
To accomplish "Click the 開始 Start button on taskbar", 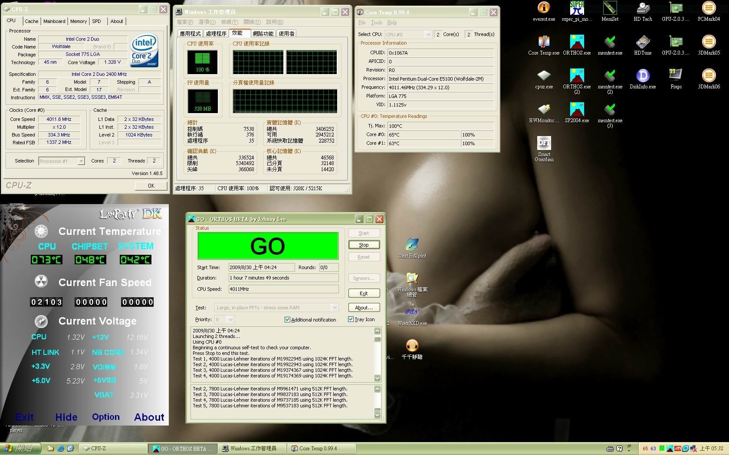I will click(20, 448).
